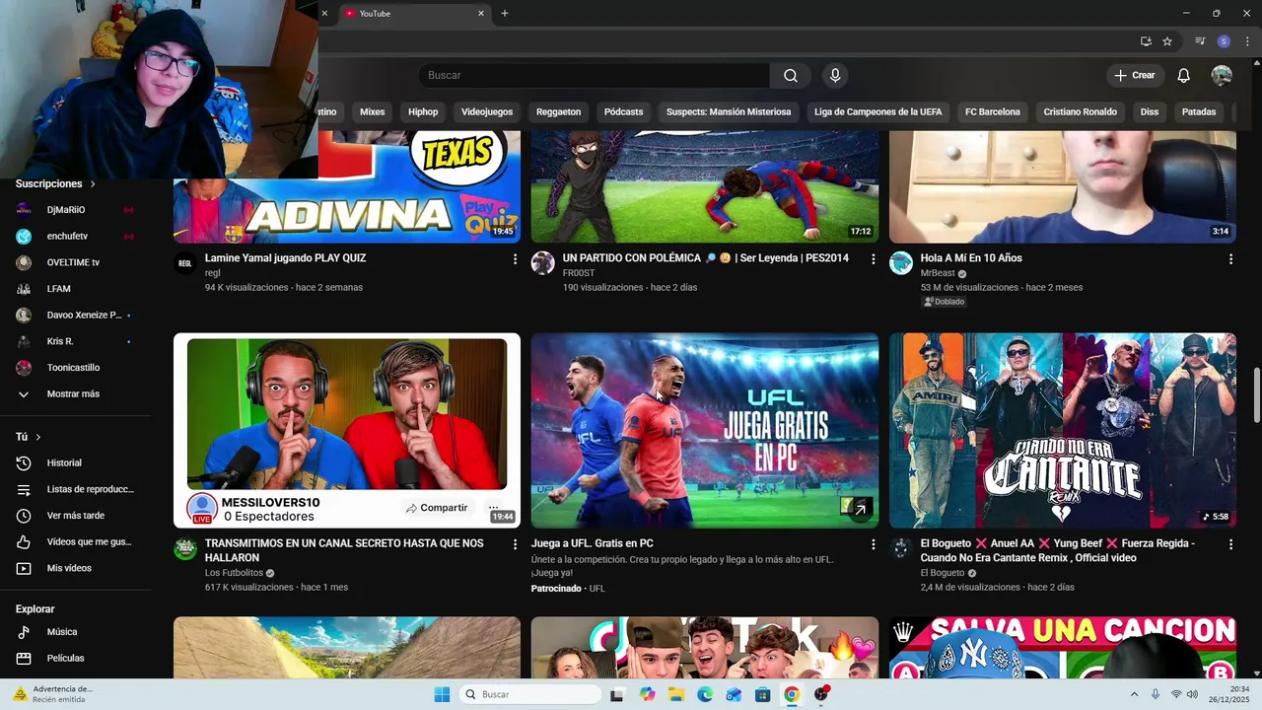Open Chrome media controls icon

[1200, 41]
